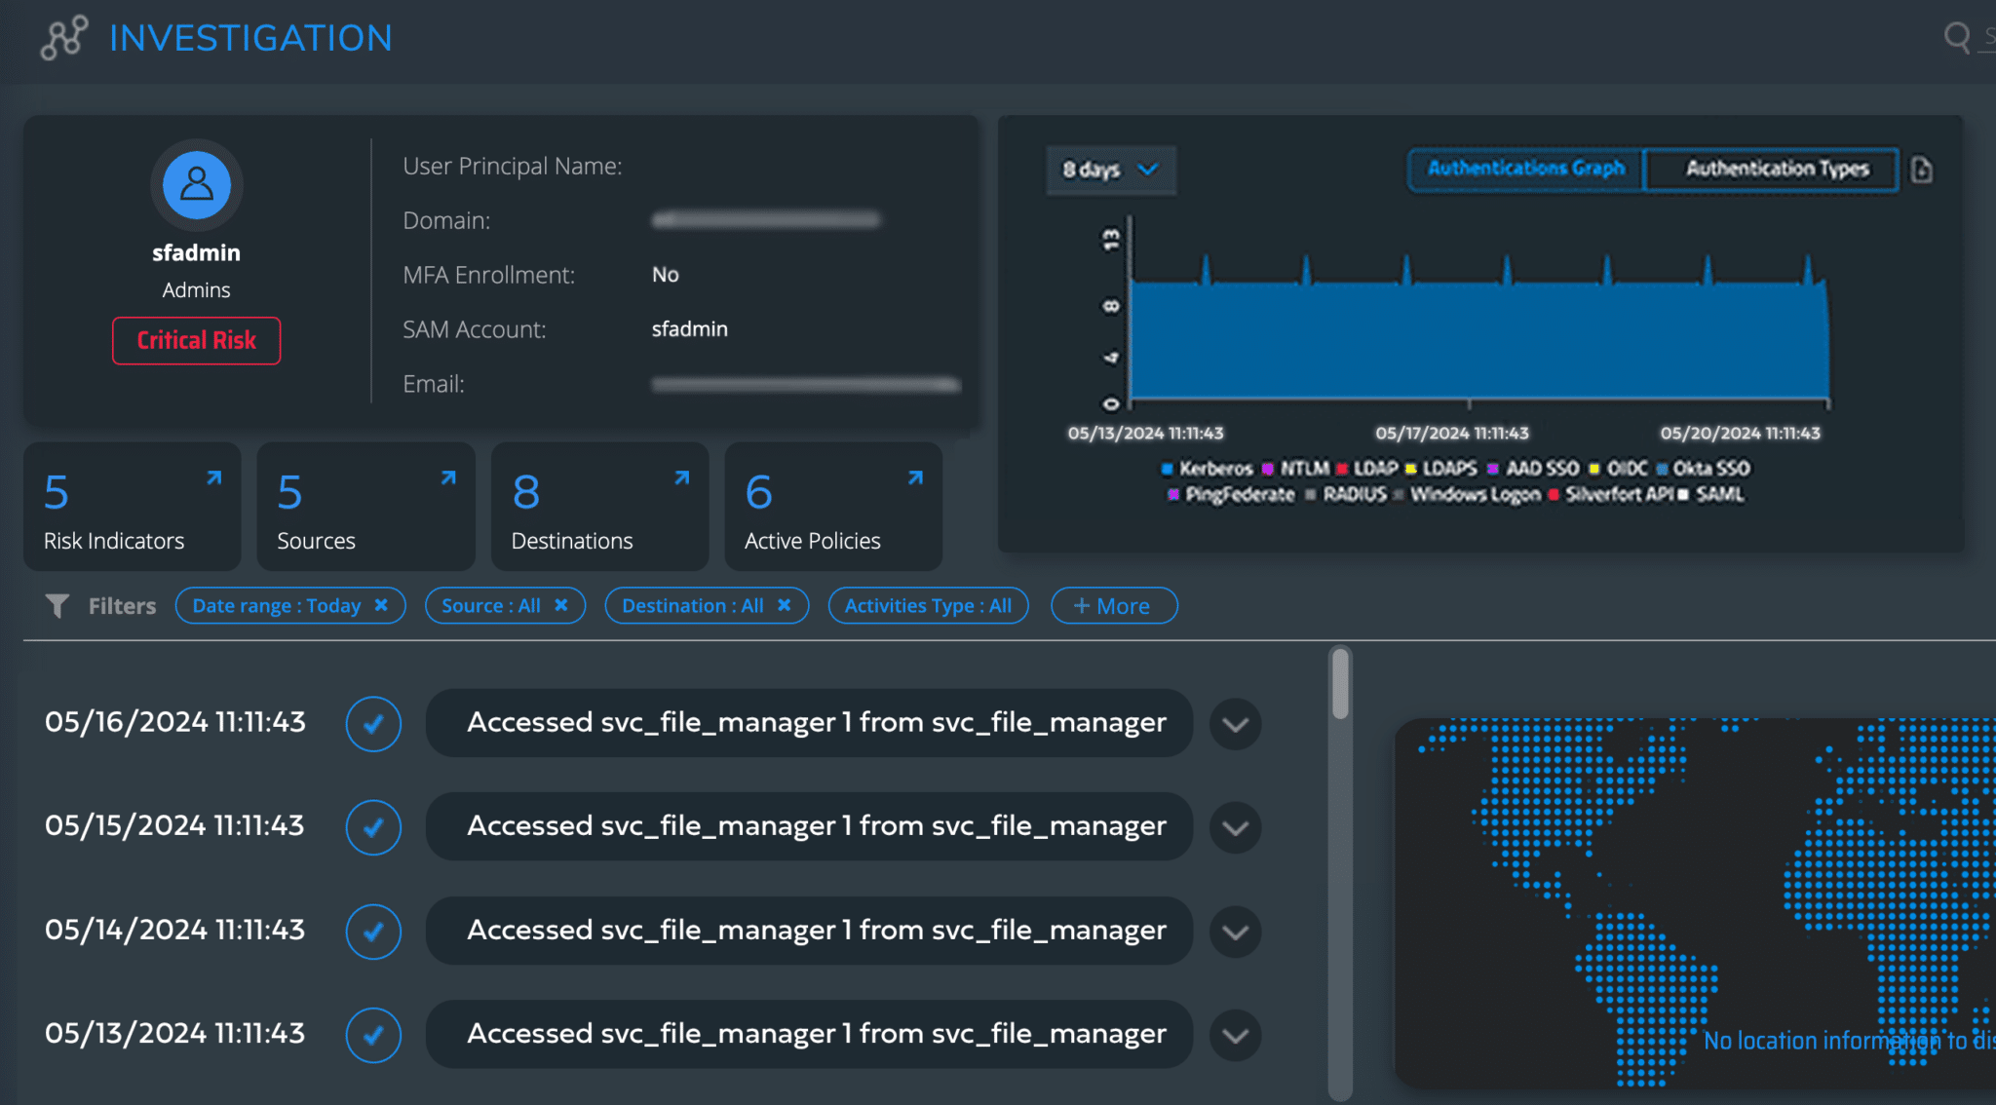Select the Authentications Graph tab
Viewport: 1996px width, 1105px height.
click(1525, 169)
